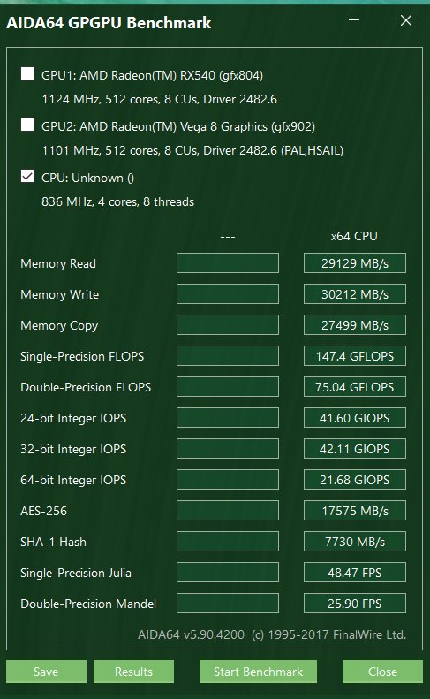Click the empty Double-Precision Mandel result box
The height and width of the screenshot is (699, 430).
tap(228, 604)
